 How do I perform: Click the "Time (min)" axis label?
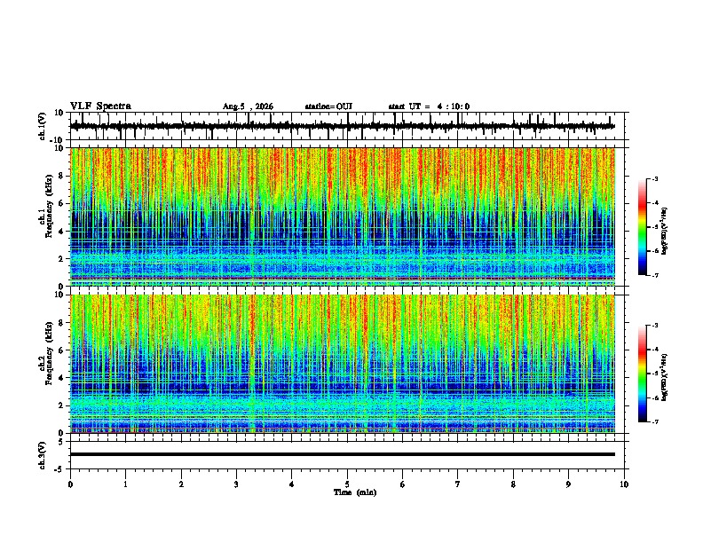[x=355, y=492]
